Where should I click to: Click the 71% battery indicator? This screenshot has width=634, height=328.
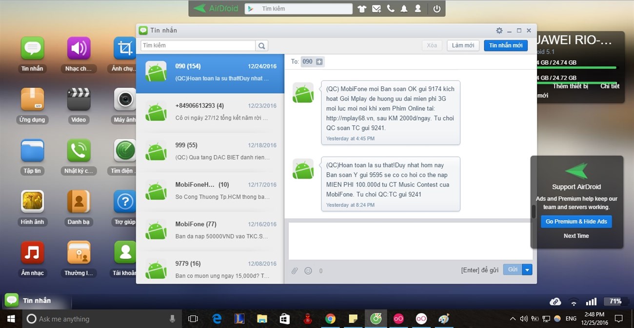[615, 301]
